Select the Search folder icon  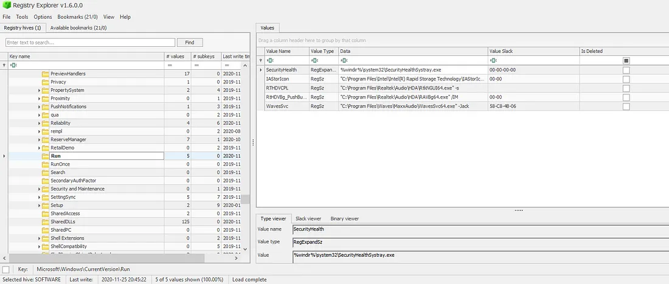[x=46, y=172]
